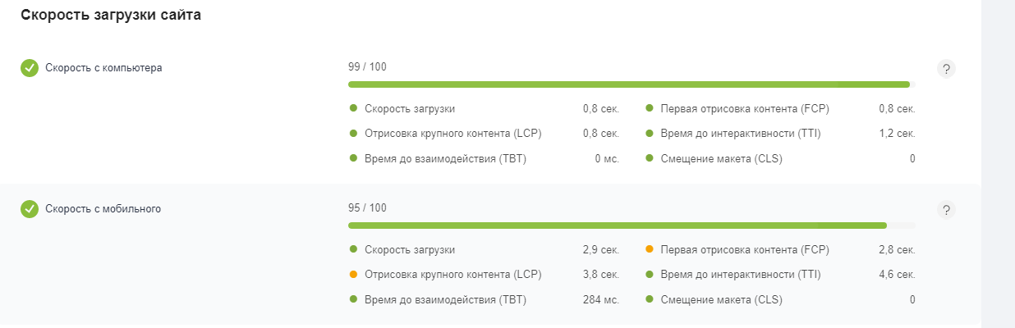1015x328 pixels.
Task: Click desktop Первая отрисовка контента (FCP) label
Action: (745, 108)
